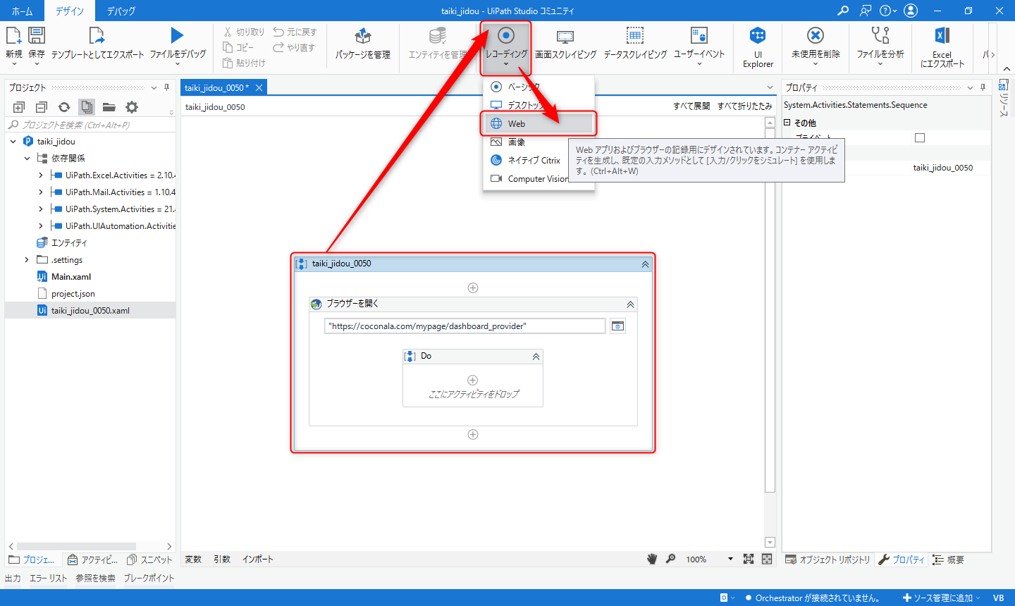Image resolution: width=1015 pixels, height=606 pixels.
Task: Open the 引数 panel
Action: click(222, 559)
